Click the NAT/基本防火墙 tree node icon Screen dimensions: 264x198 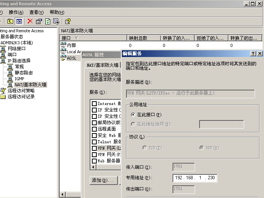pos(10,84)
